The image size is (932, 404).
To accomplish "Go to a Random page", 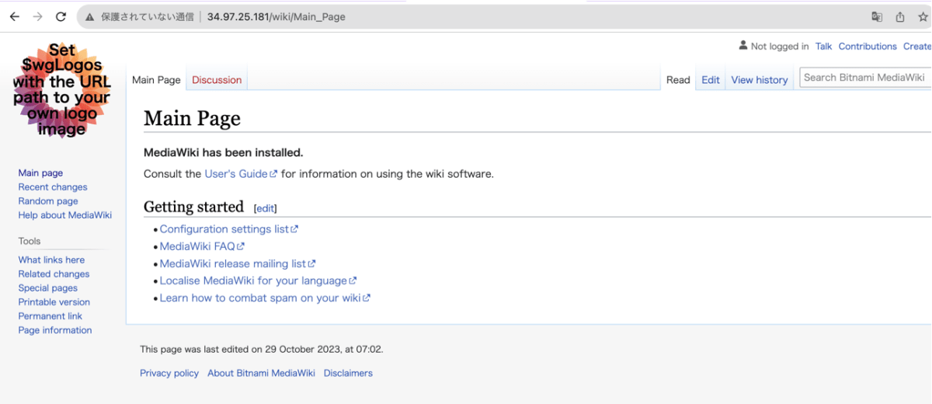I will pos(48,201).
